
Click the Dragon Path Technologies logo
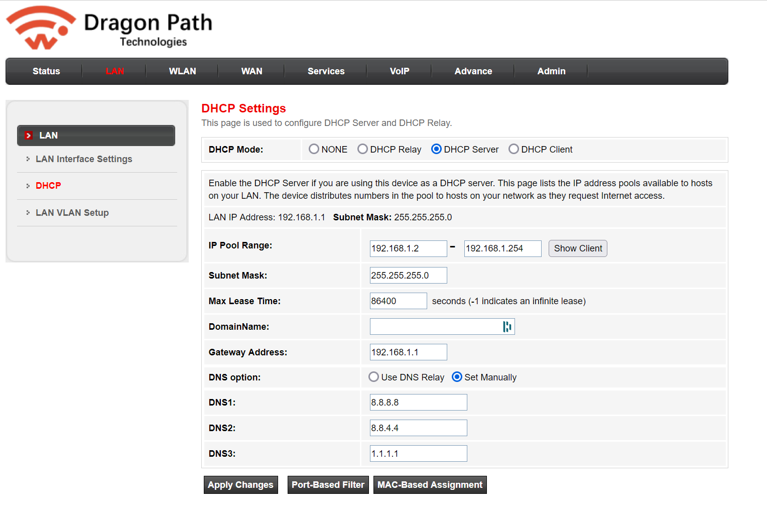pyautogui.click(x=109, y=28)
